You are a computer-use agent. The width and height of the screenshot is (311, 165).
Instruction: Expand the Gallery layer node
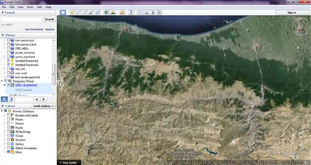coord(4,144)
